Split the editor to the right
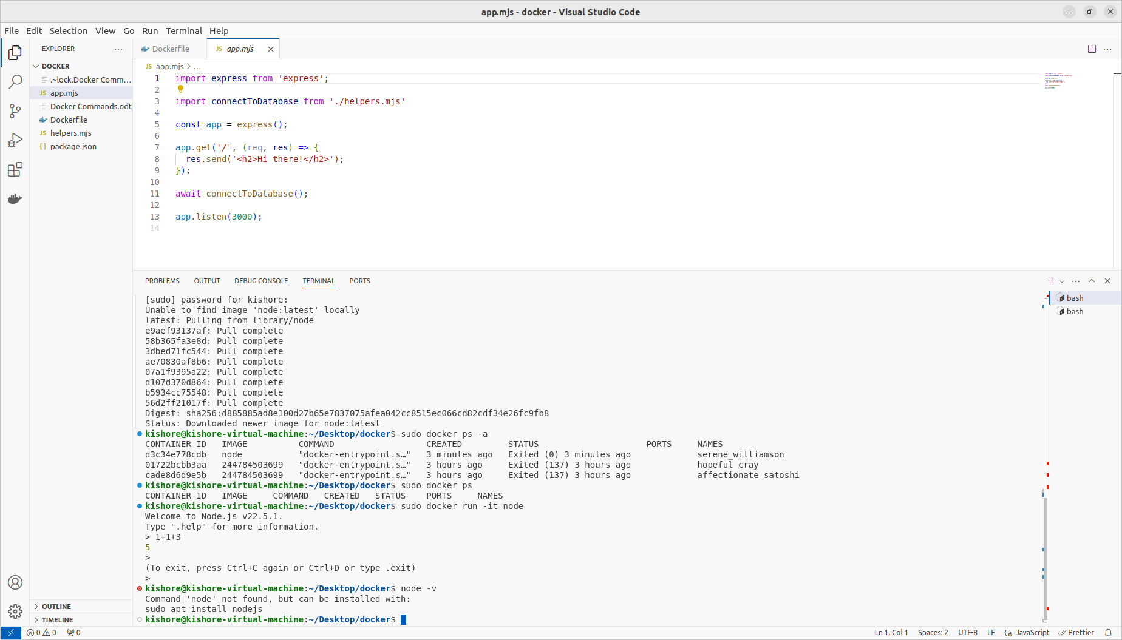Screen dimensions: 1122x640 click(x=1092, y=49)
